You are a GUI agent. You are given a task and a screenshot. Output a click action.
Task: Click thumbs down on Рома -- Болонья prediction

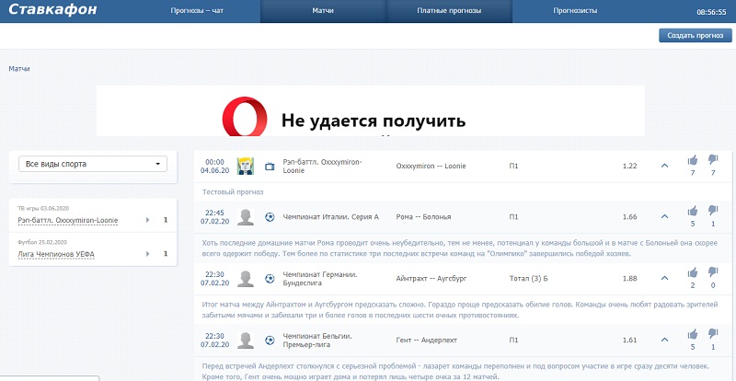pyautogui.click(x=713, y=211)
